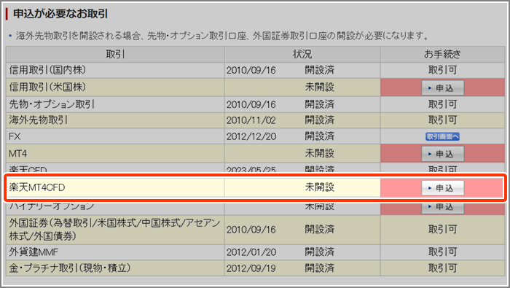Select the MT4 row label
Viewport: 510px width, 288px height.
(x=18, y=153)
